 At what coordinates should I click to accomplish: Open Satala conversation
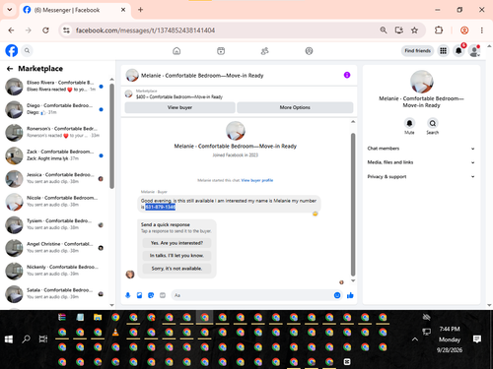tap(55, 294)
